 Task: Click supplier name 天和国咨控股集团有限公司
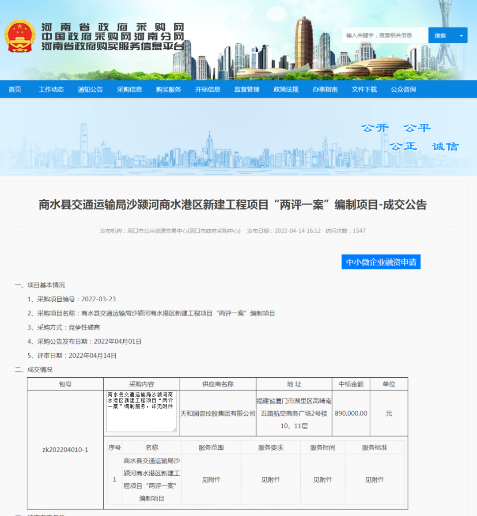click(x=218, y=414)
